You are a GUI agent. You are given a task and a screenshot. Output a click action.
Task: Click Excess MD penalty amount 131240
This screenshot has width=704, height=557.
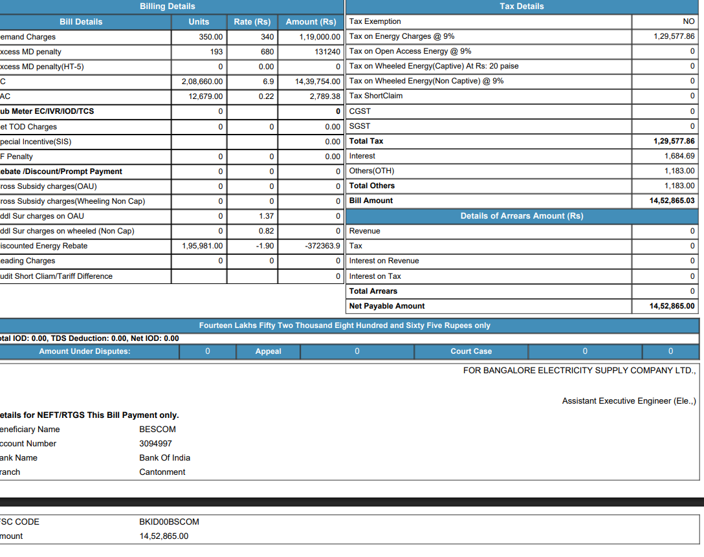(327, 52)
